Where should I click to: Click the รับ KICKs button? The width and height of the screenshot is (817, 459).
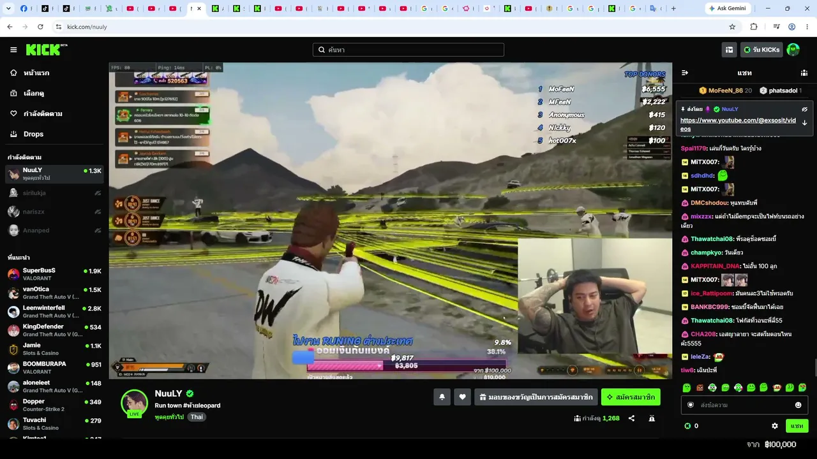click(x=761, y=50)
